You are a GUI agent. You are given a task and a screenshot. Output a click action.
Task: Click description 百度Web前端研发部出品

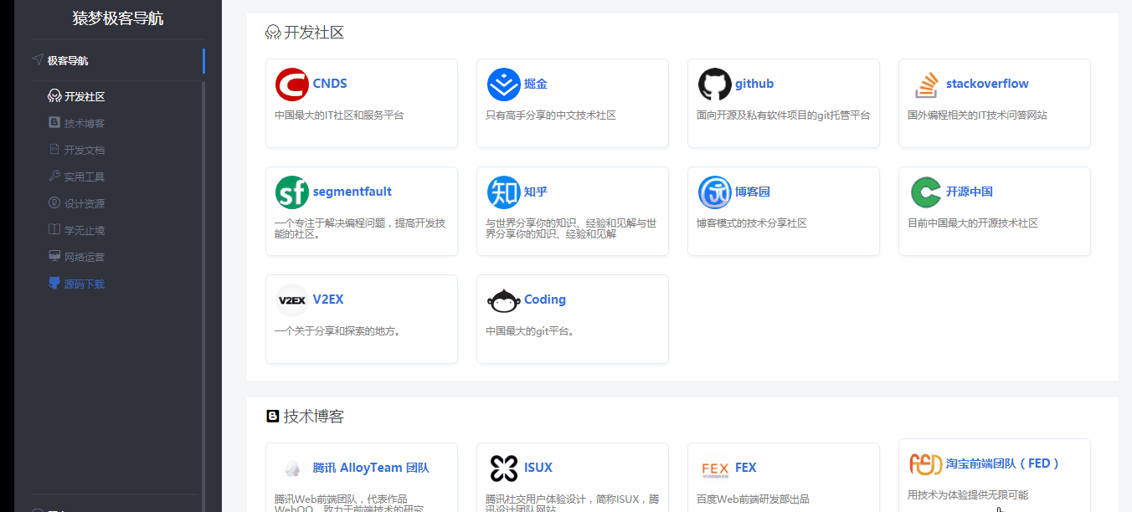(753, 499)
